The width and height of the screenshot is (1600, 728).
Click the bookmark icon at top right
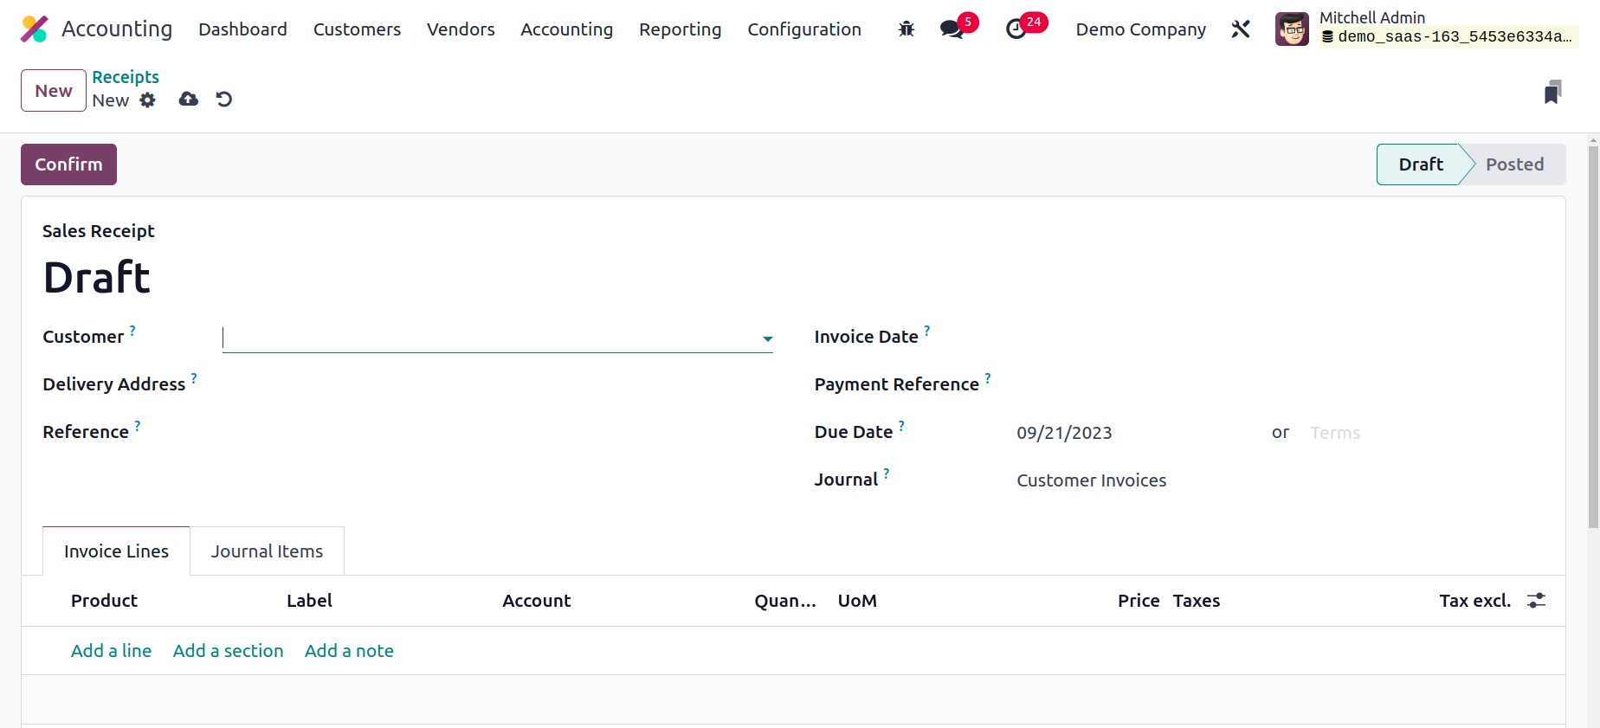(1552, 93)
